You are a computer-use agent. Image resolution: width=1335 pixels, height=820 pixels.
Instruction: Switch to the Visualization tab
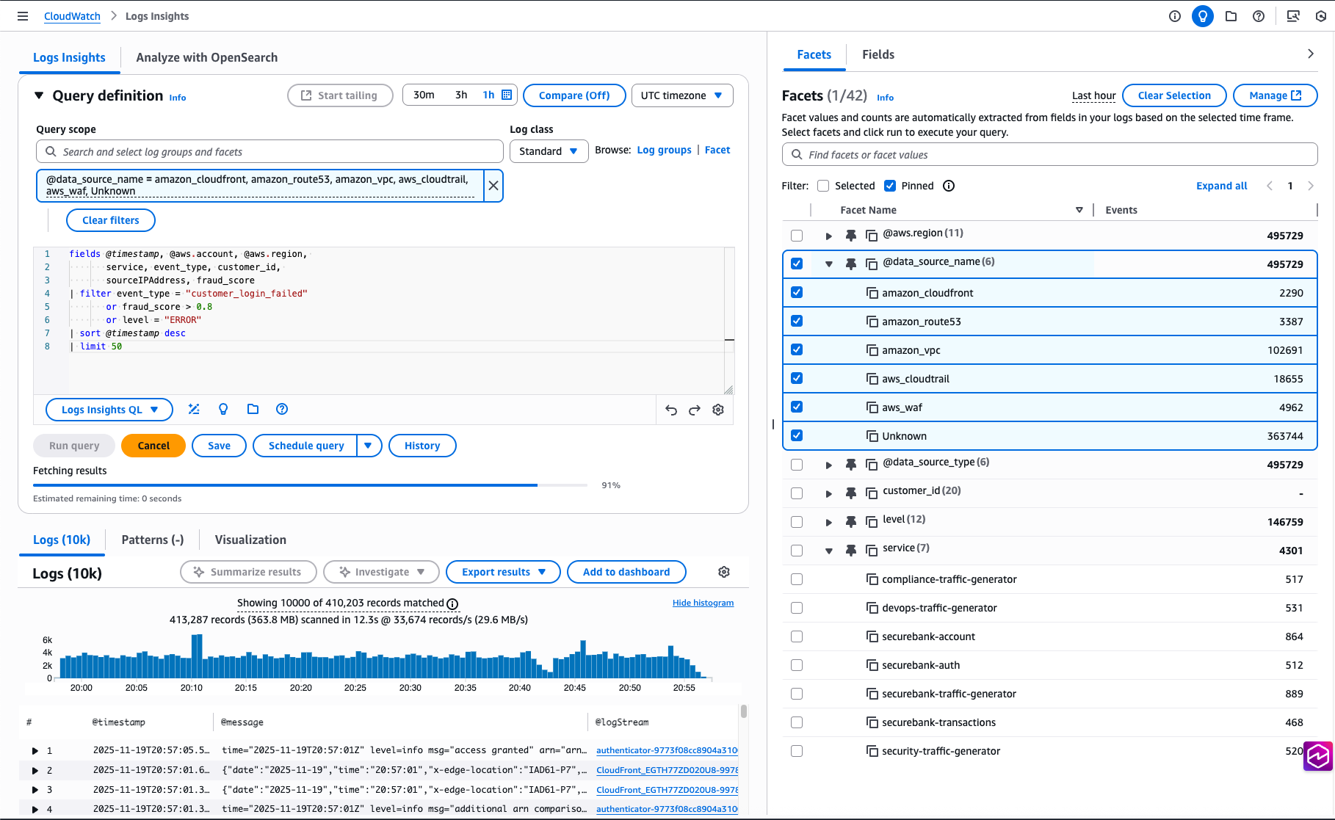(x=250, y=540)
